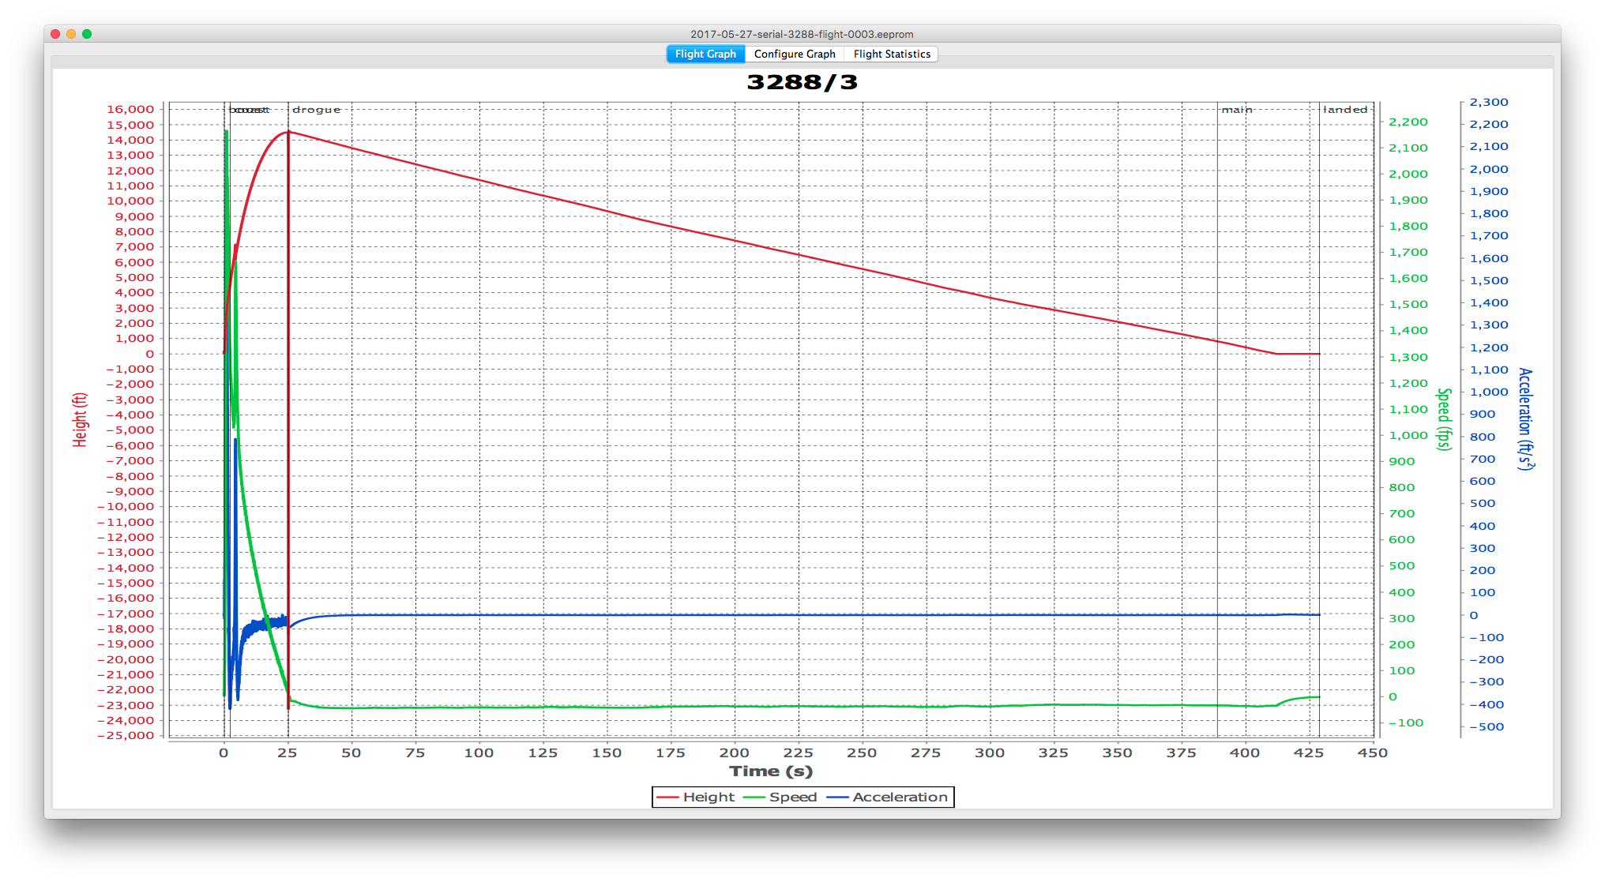Click the green zoom window button

[87, 34]
